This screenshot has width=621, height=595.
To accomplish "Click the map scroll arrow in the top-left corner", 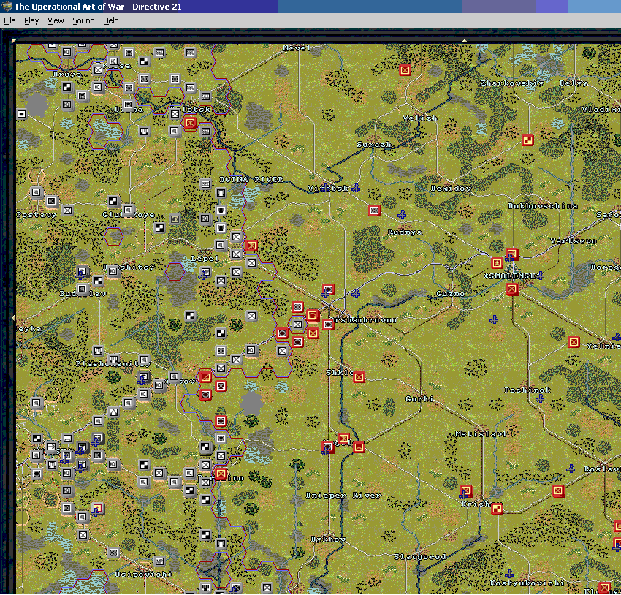I will [14, 41].
